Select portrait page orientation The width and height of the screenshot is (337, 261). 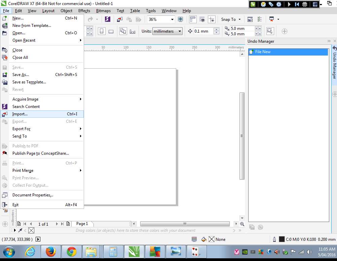click(101, 31)
